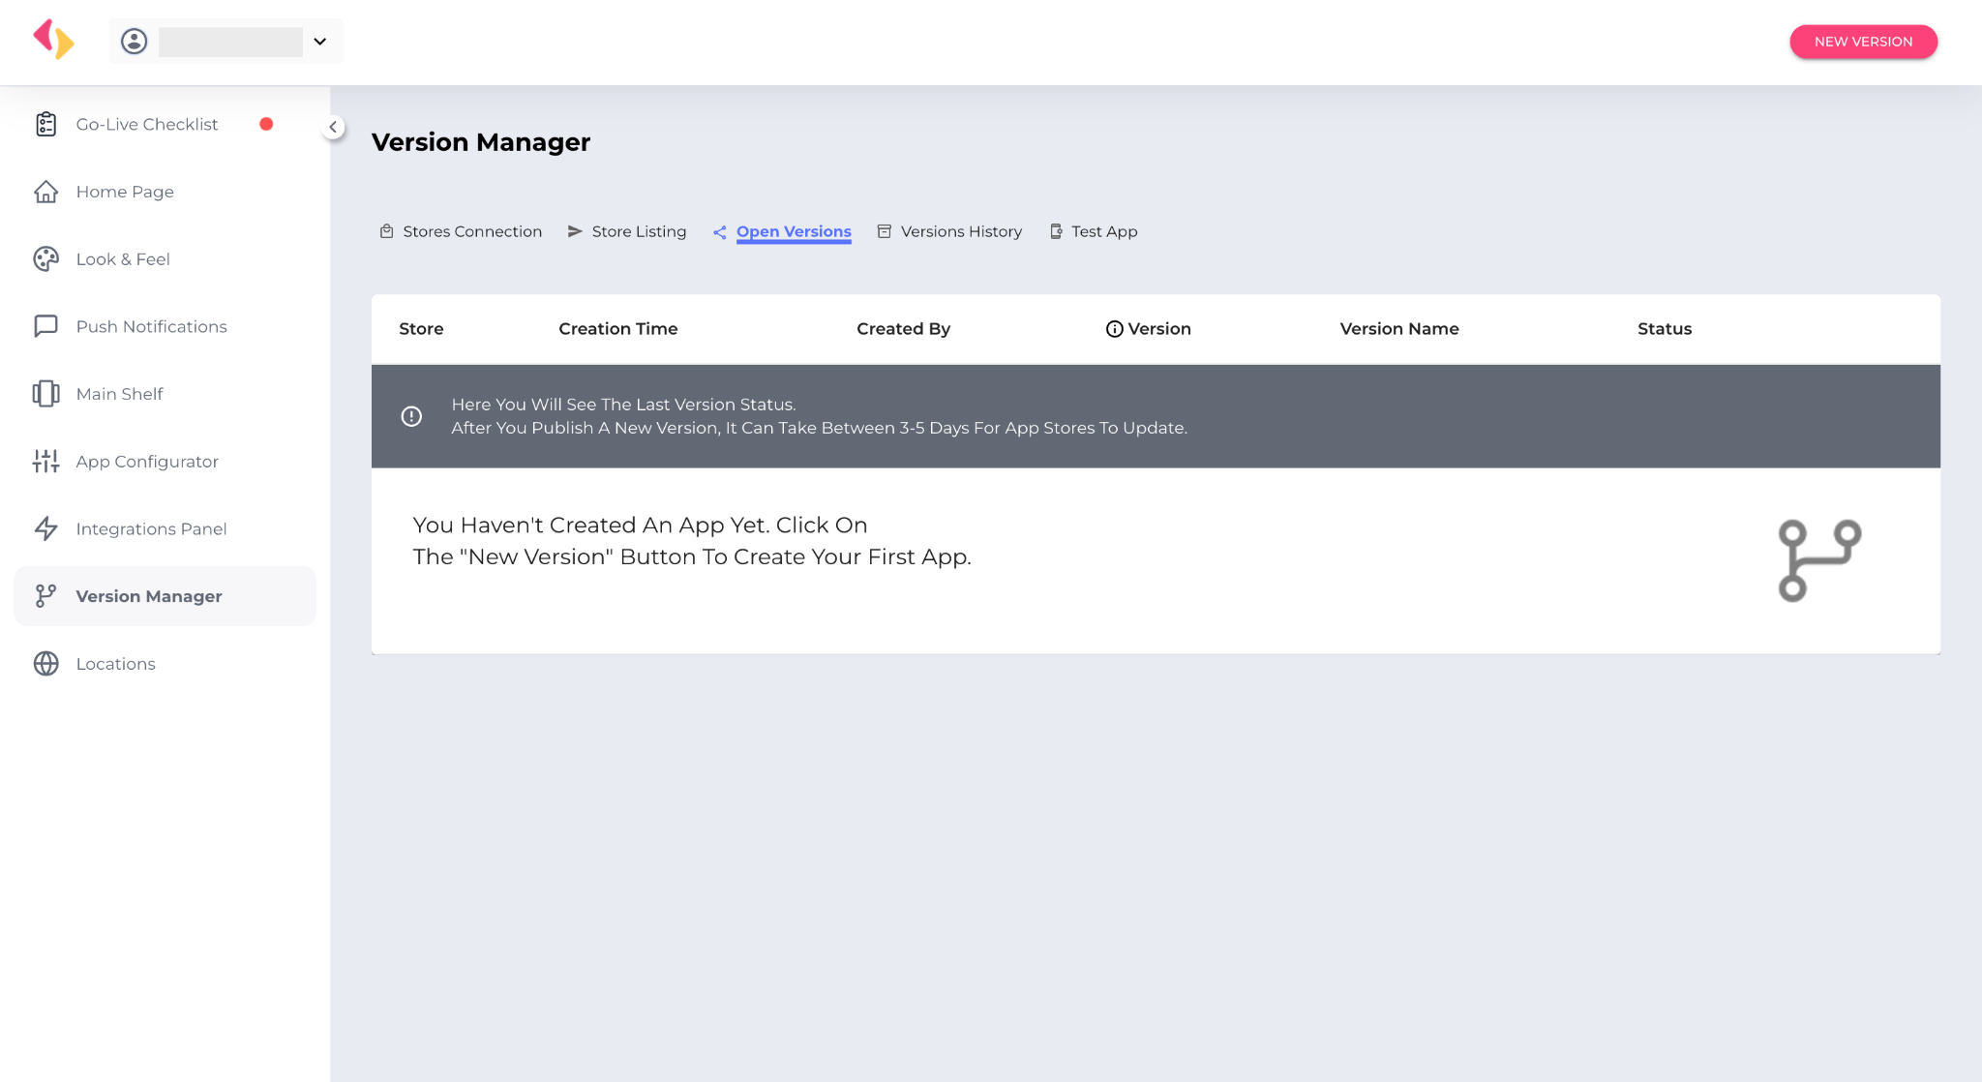Click the Look & Feel palette icon
Screen dimensions: 1982x1082
45,259
